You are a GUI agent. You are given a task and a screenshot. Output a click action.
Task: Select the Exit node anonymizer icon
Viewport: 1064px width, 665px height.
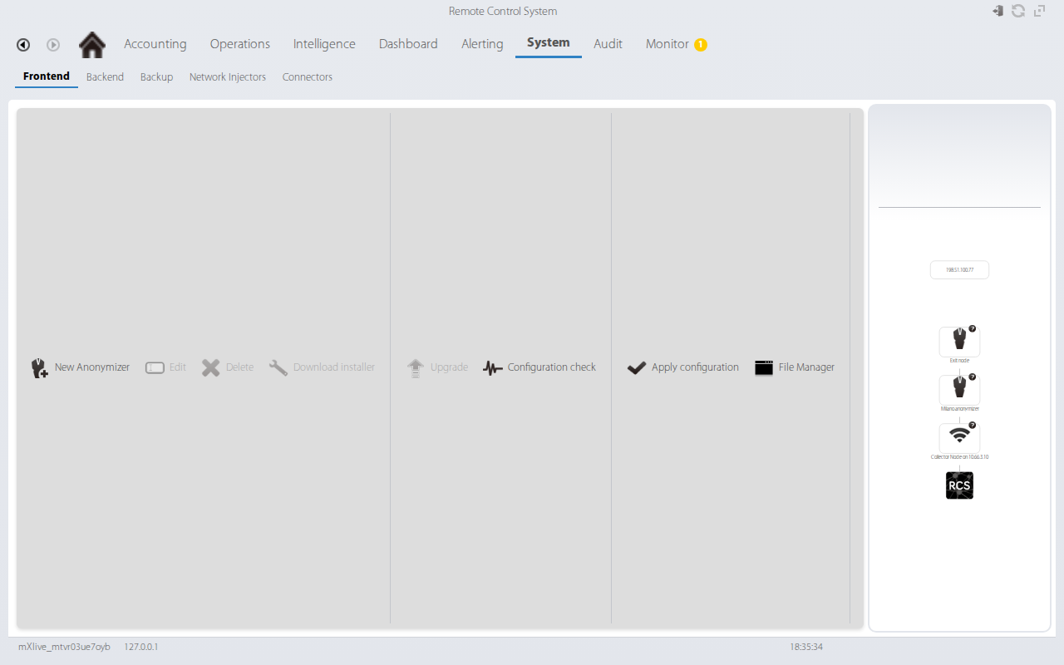point(959,341)
